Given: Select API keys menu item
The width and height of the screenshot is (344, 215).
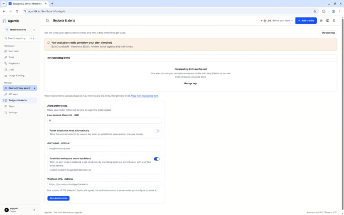Looking at the screenshot, I should coord(20,94).
